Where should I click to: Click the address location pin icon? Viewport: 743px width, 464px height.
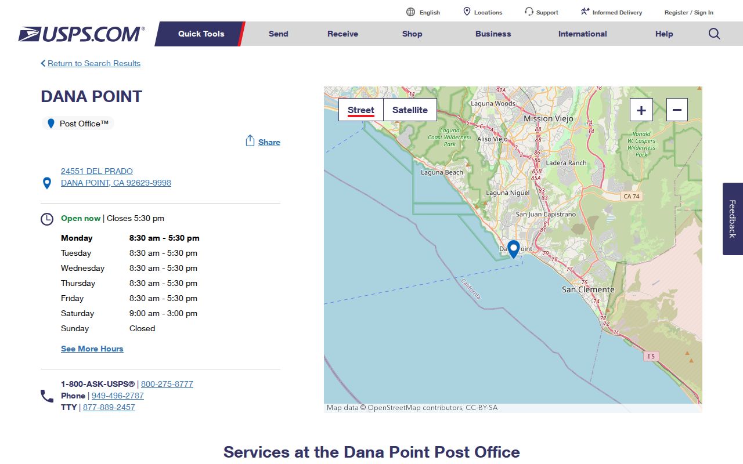(x=47, y=183)
